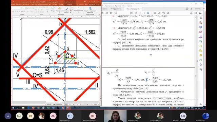Image resolution: width=217 pixels, height=122 pixels.
Task: Select participant avatar ЄД
Action: [183, 116]
